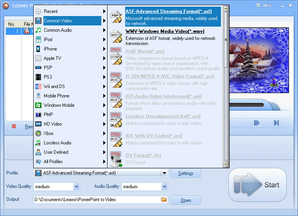Expand the Common Audio submenu arrow
Viewport: 298px width, 216px height.
coord(104,30)
